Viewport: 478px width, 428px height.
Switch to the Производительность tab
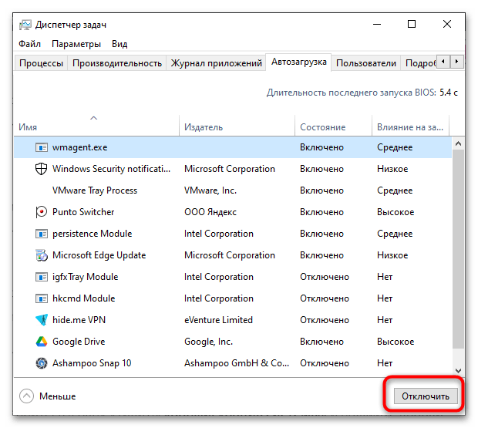pyautogui.click(x=117, y=63)
